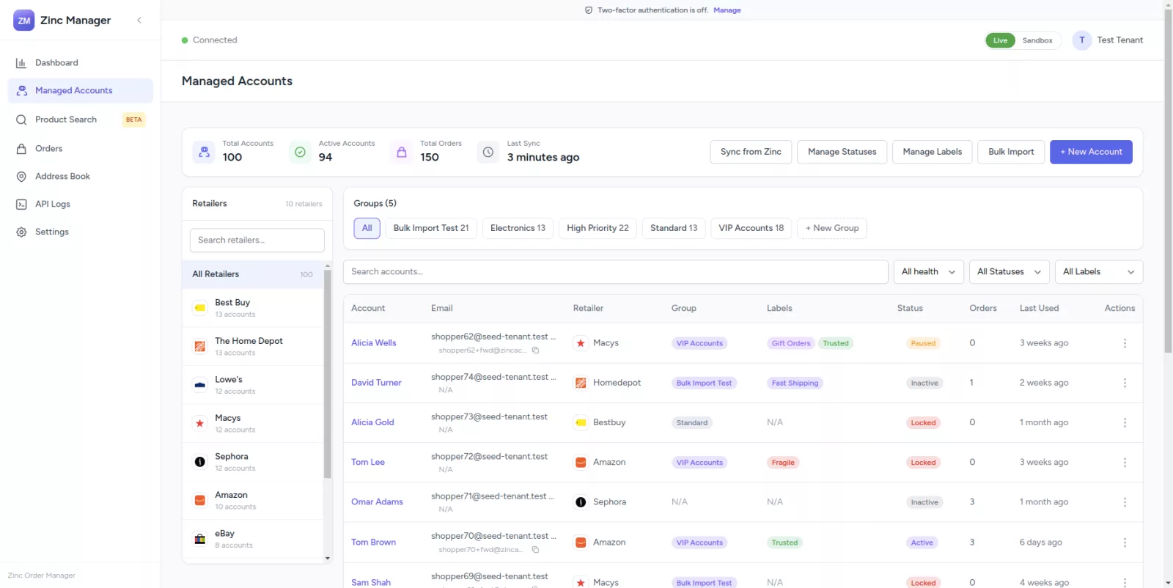This screenshot has width=1173, height=588.
Task: Select the All group tab
Action: (x=367, y=228)
